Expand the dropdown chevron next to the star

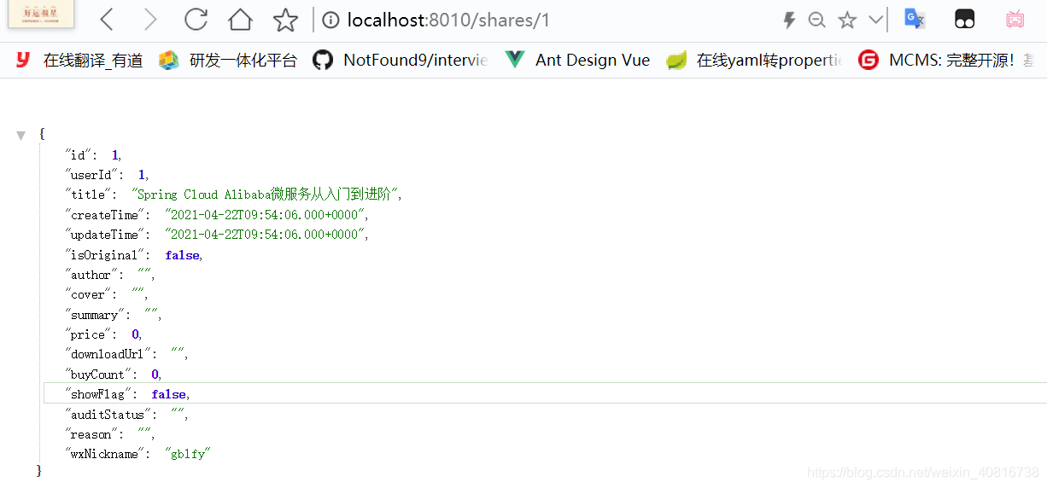875,20
